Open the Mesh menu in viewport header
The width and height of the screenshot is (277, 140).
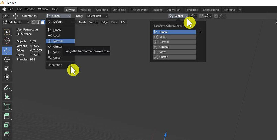82,22
